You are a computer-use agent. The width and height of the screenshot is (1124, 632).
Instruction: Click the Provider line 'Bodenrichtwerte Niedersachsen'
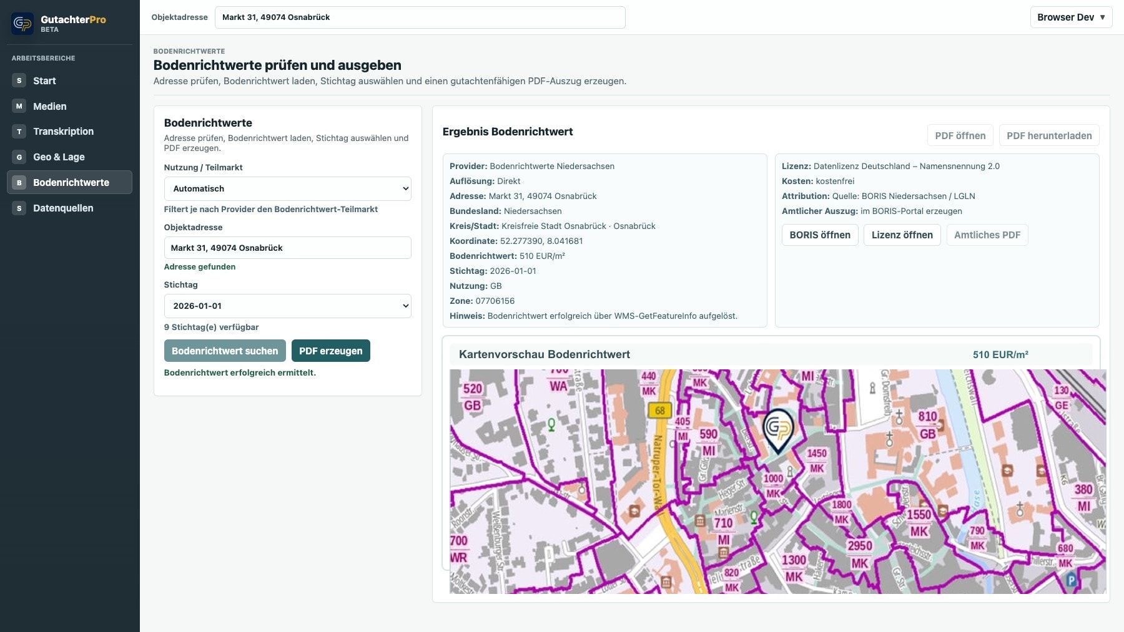[x=532, y=166]
